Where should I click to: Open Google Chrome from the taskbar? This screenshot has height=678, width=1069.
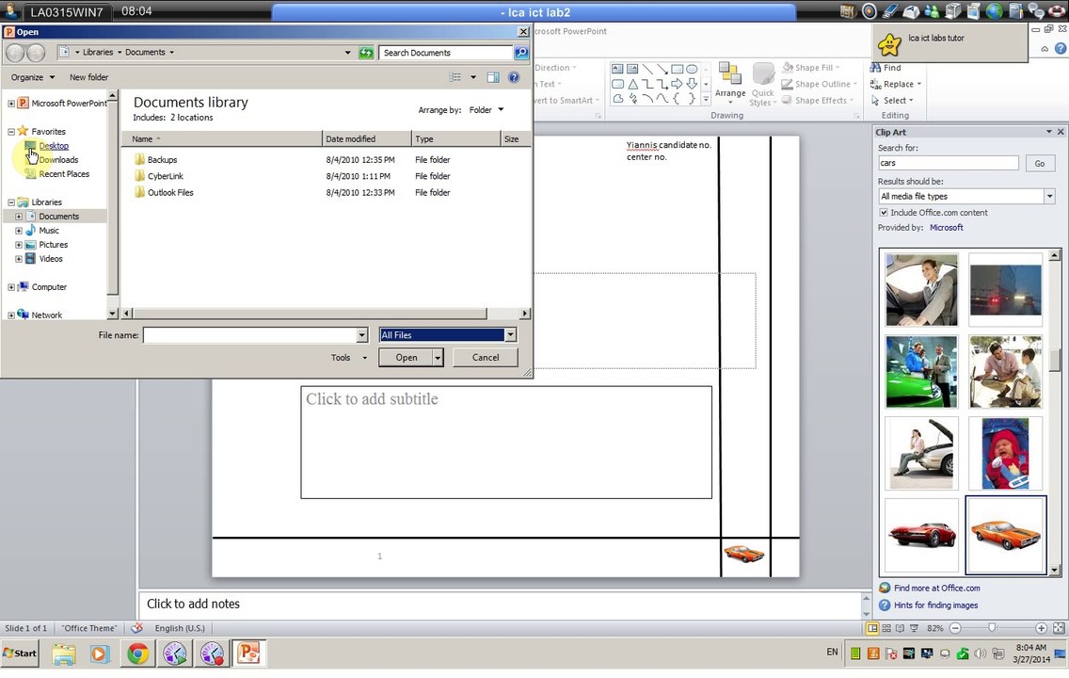pyautogui.click(x=137, y=654)
